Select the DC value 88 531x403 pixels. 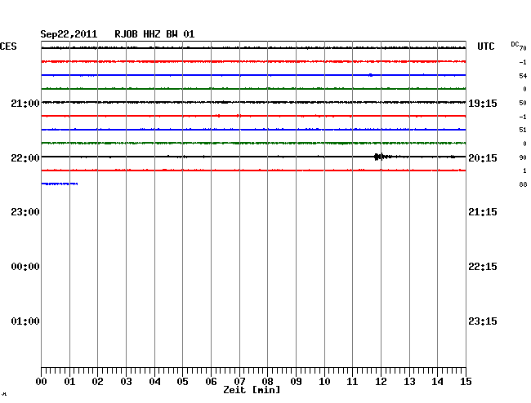[523, 184]
